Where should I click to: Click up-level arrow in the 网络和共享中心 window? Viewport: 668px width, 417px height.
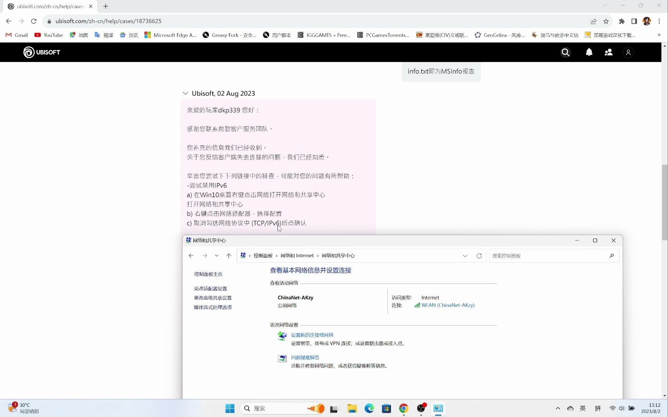tap(229, 256)
